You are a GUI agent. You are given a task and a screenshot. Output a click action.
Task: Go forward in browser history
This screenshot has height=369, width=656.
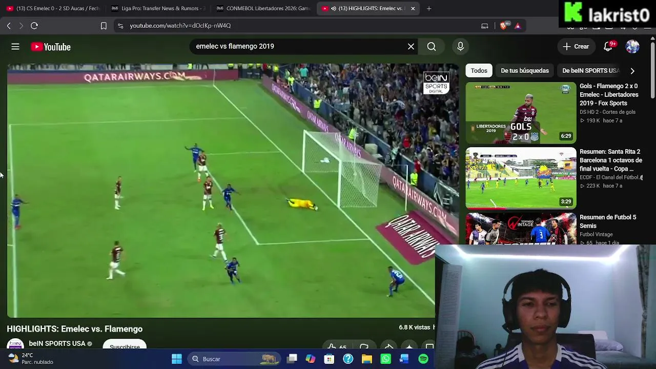click(21, 26)
